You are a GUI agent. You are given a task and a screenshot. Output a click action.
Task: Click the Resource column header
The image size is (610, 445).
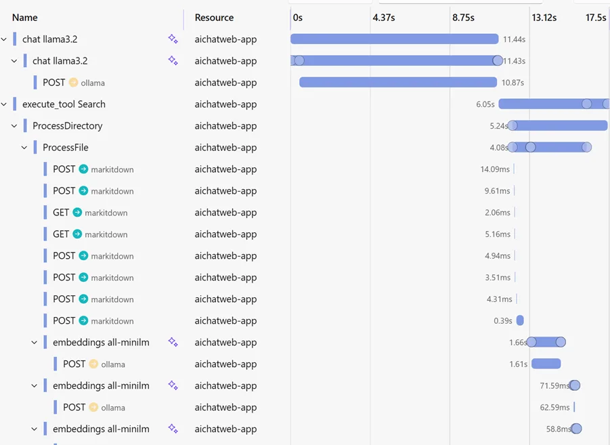214,18
